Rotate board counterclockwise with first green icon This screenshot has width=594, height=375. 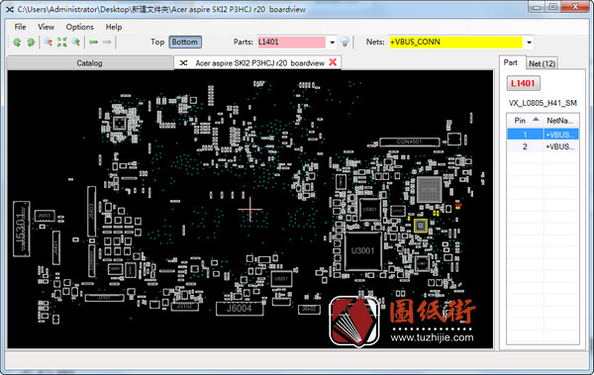tap(17, 42)
